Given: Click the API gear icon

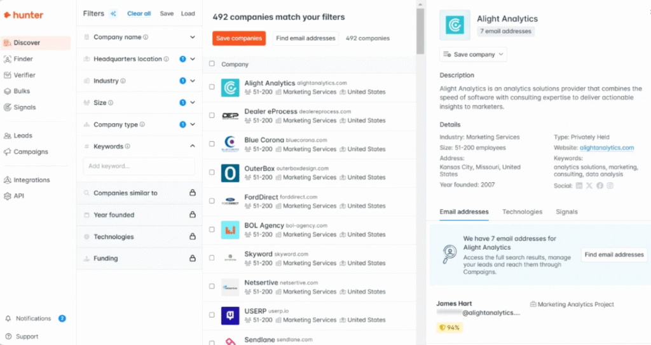Looking at the screenshot, I should click(8, 196).
